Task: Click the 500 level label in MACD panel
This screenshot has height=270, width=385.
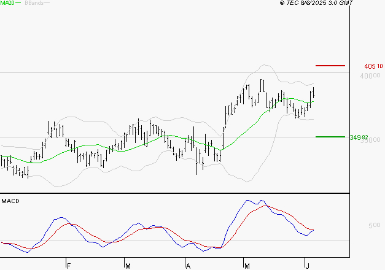Action: pos(374,225)
